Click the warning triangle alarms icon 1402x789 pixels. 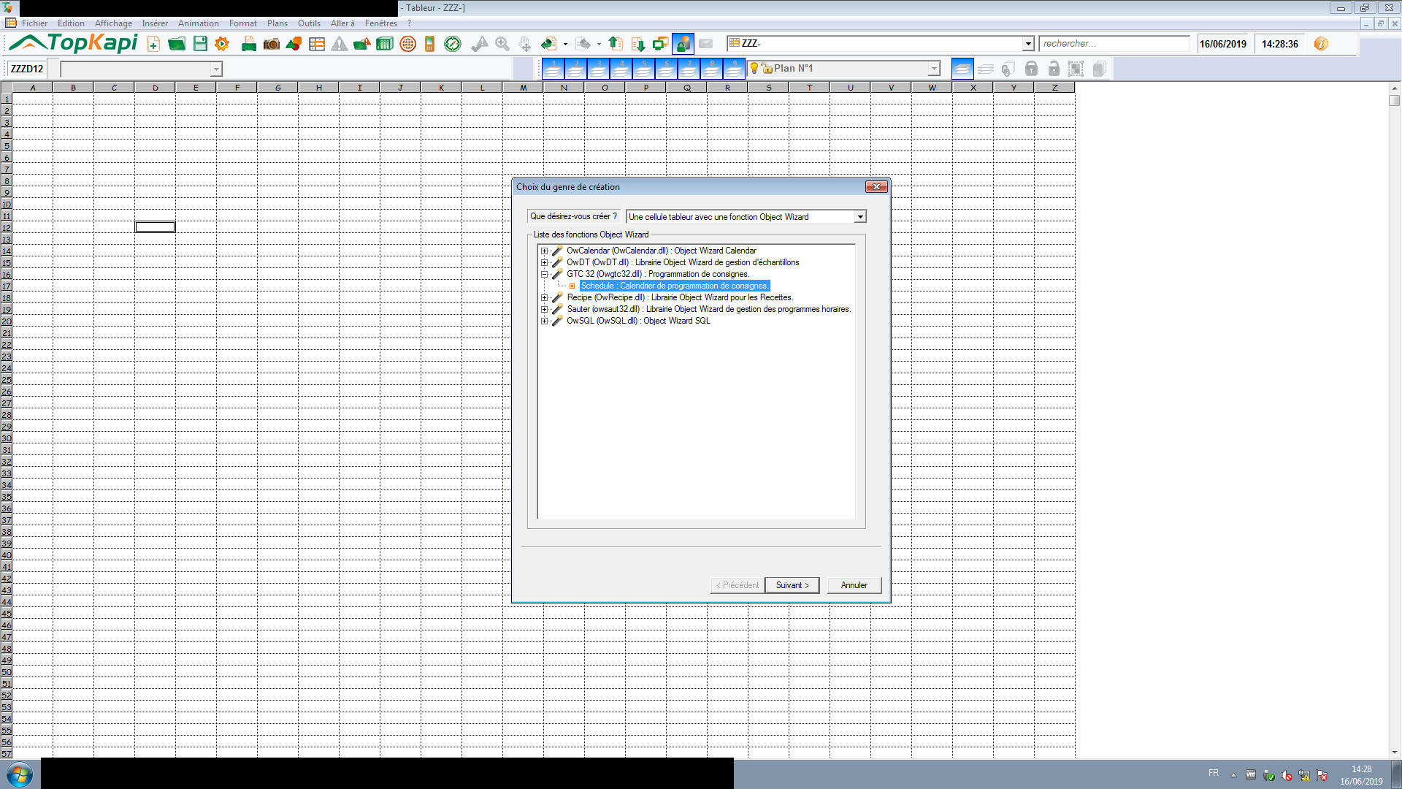pyautogui.click(x=340, y=44)
